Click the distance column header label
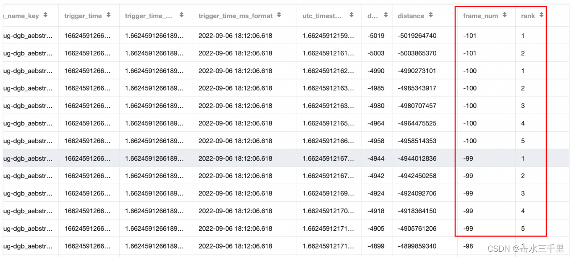571x257 pixels. (411, 16)
